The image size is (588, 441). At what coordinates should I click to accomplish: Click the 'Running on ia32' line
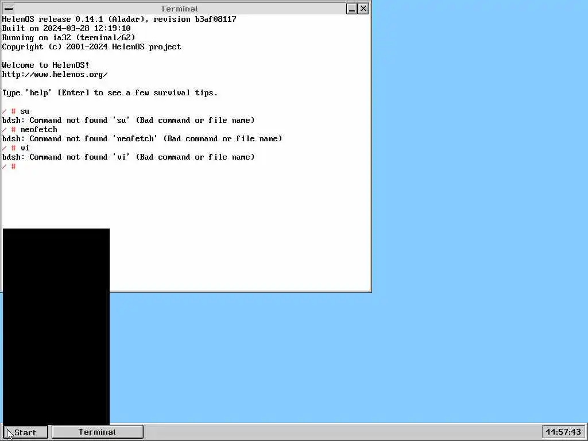(69, 37)
